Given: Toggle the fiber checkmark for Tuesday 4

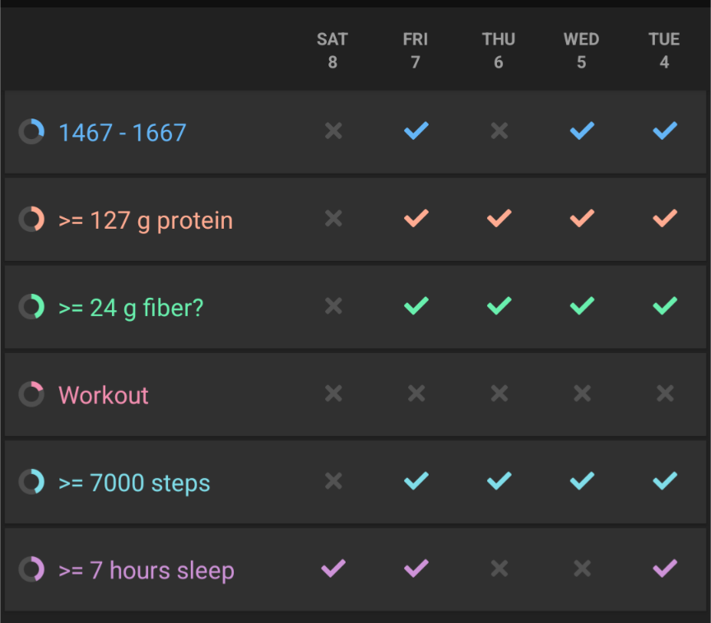Looking at the screenshot, I should pyautogui.click(x=664, y=306).
